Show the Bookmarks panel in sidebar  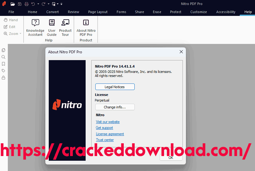[x=3, y=64]
